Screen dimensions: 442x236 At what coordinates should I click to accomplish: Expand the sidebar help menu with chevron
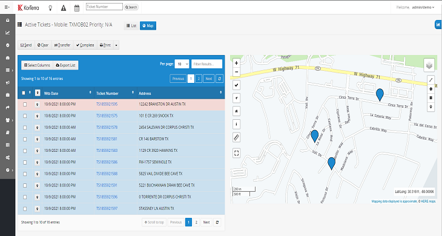pyautogui.click(x=9, y=170)
